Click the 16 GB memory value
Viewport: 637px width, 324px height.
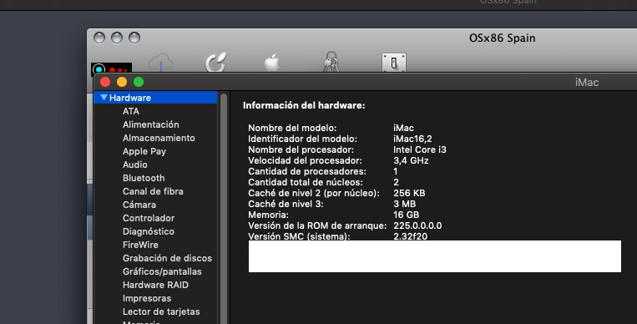coord(407,215)
